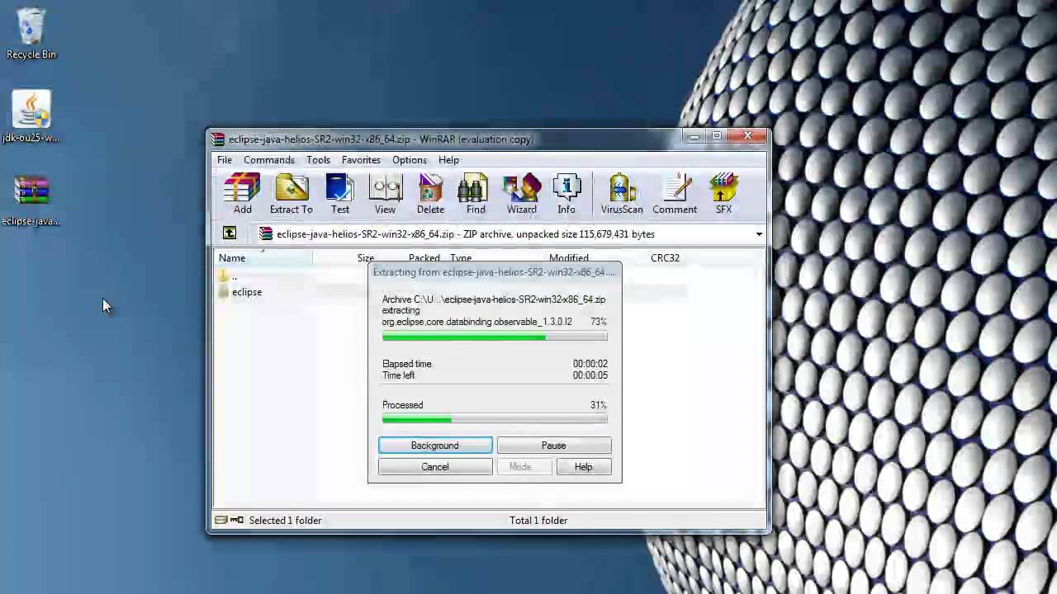Image resolution: width=1057 pixels, height=594 pixels.
Task: Open the Tools menu
Action: click(x=318, y=160)
